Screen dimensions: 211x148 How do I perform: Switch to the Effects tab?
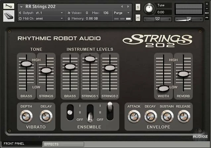tap(63, 144)
